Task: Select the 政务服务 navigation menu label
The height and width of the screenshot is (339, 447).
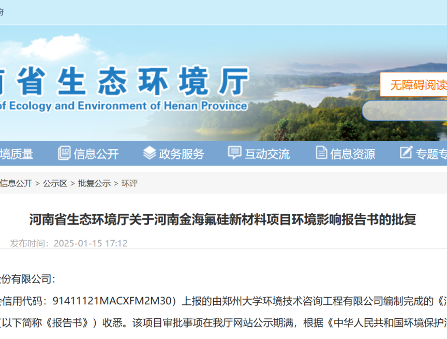Action: [x=182, y=154]
